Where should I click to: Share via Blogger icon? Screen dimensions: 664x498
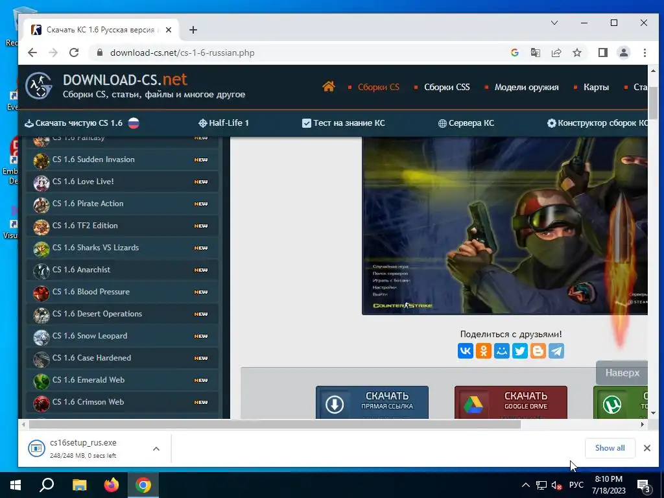538,351
